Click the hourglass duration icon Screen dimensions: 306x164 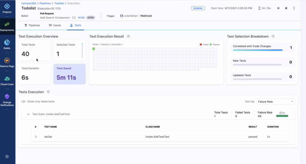[x=259, y=8]
